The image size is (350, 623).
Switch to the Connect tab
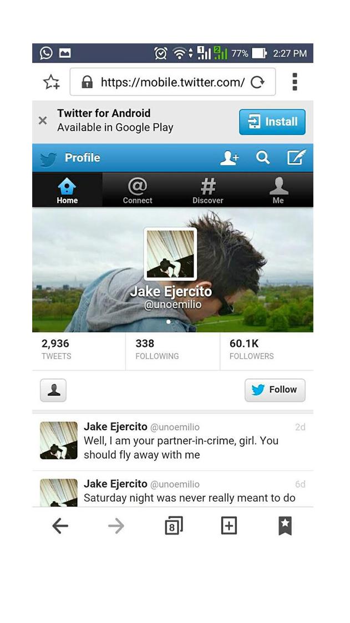(x=138, y=190)
